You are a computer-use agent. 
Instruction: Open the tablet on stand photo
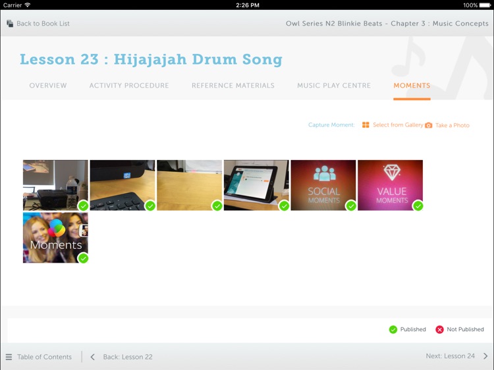256,185
